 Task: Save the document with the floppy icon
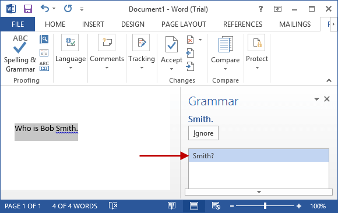(28, 9)
